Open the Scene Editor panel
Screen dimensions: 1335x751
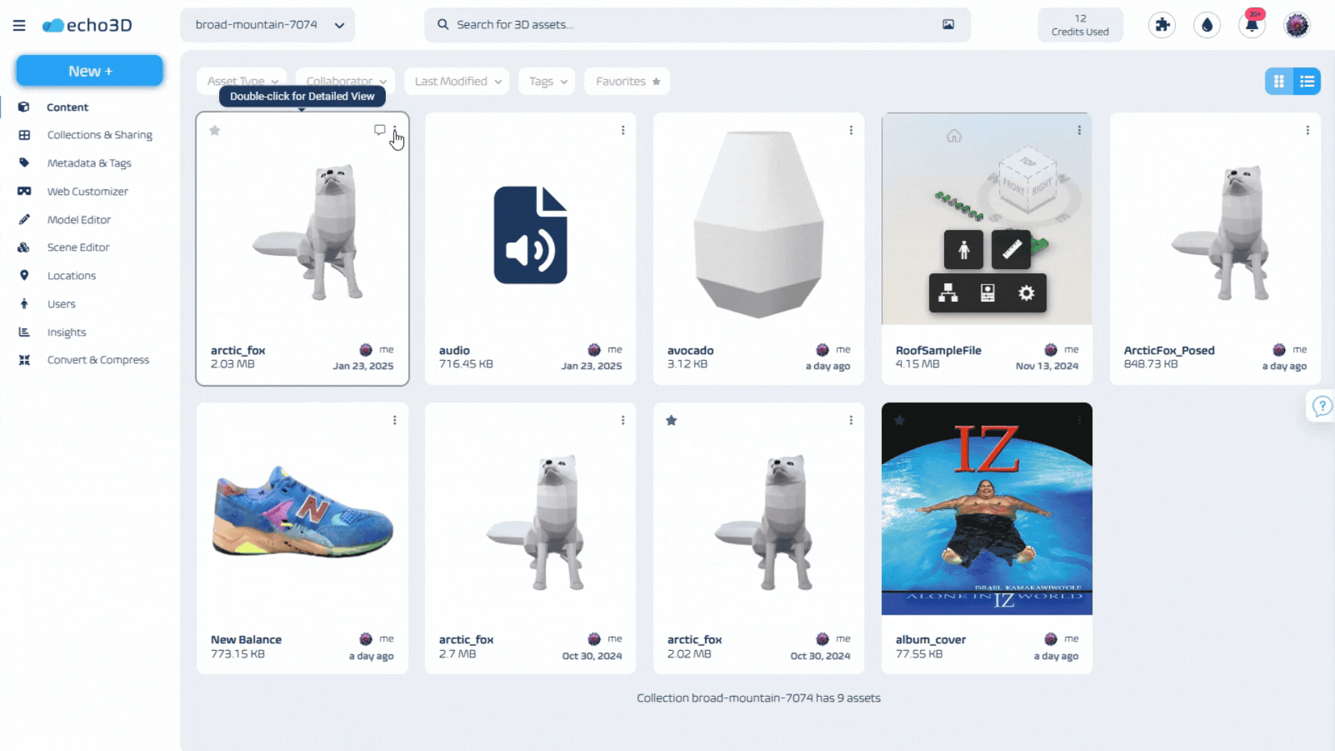[78, 247]
